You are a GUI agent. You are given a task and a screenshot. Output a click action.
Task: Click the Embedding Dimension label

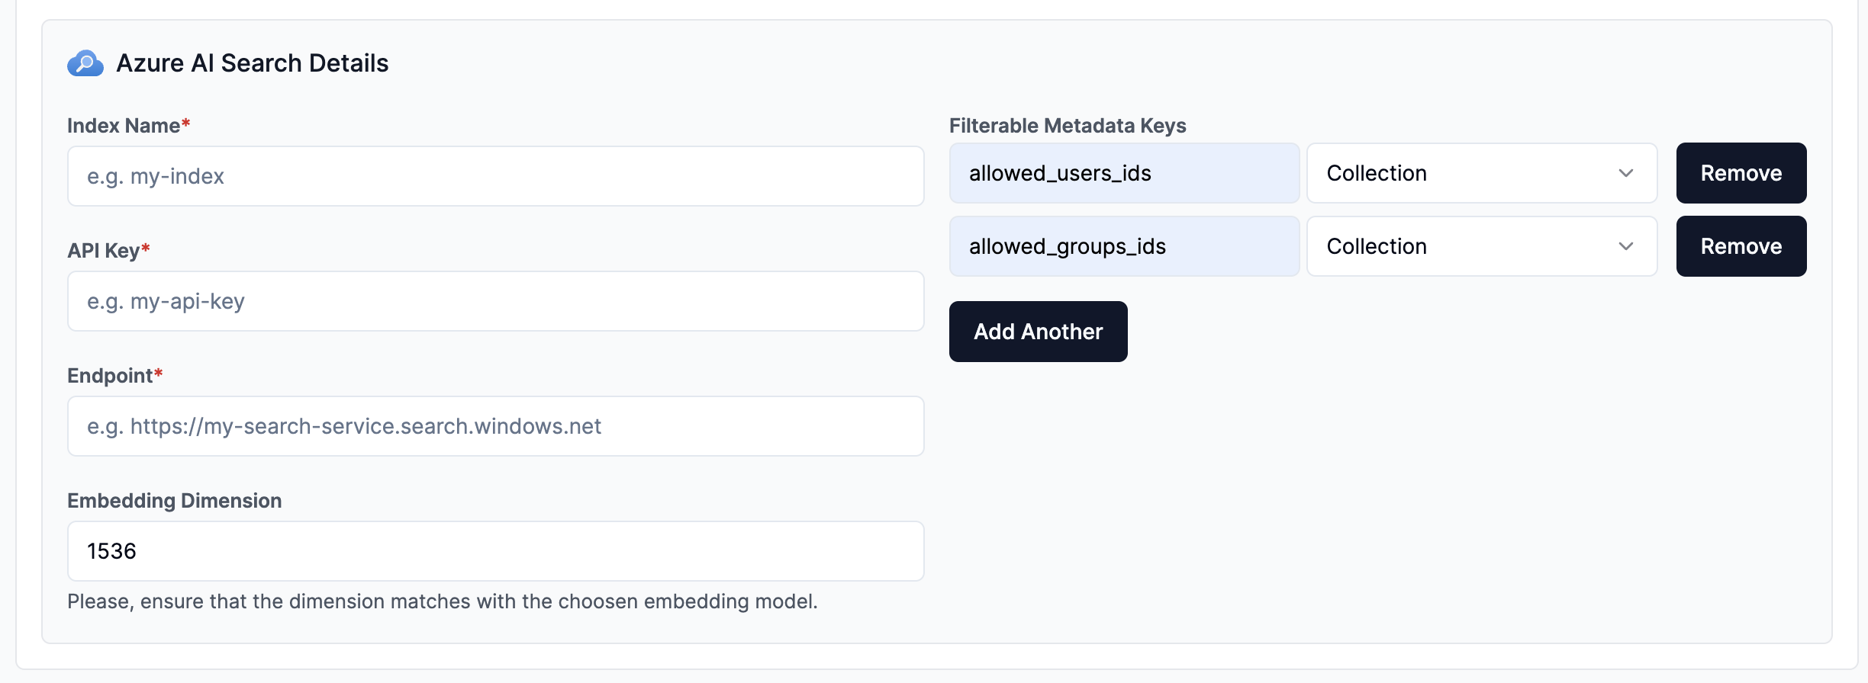pos(174,501)
